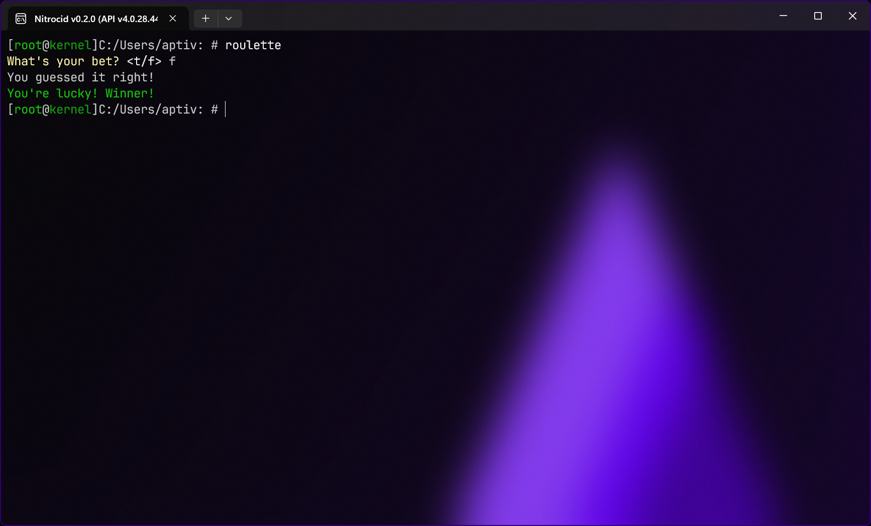The width and height of the screenshot is (871, 526).
Task: Minimize the terminal window
Action: 783,16
